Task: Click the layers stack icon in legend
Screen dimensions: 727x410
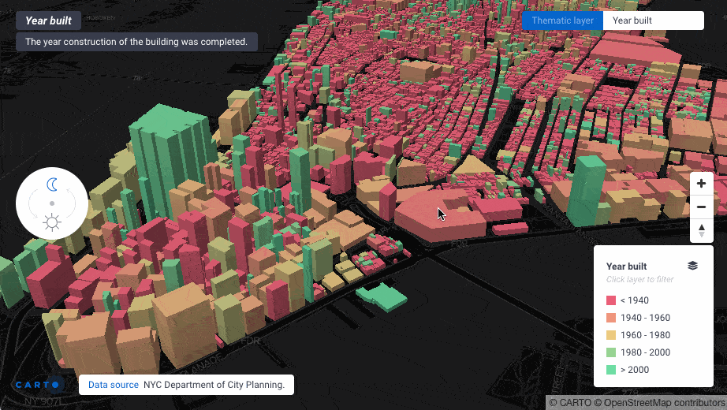Action: (x=692, y=266)
